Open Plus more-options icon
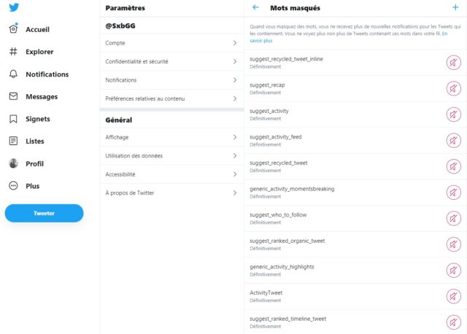The height and width of the screenshot is (334, 467). coord(13,186)
